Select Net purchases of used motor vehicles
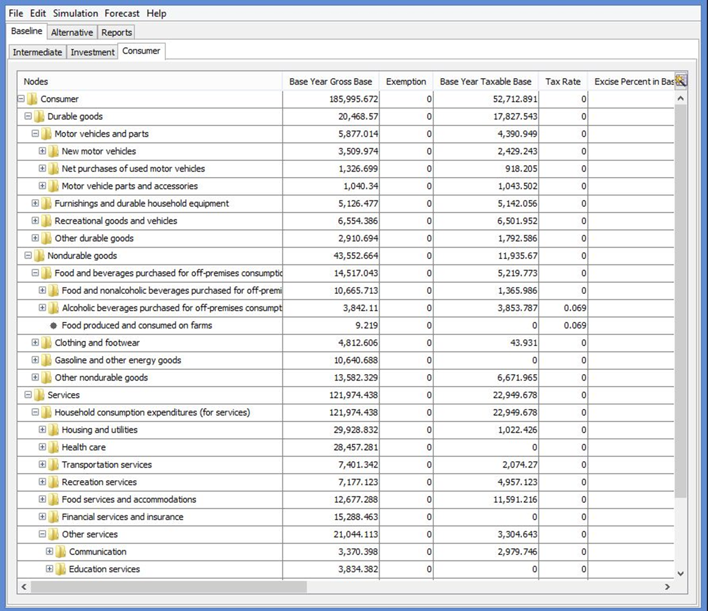708x611 pixels. pos(345,168)
